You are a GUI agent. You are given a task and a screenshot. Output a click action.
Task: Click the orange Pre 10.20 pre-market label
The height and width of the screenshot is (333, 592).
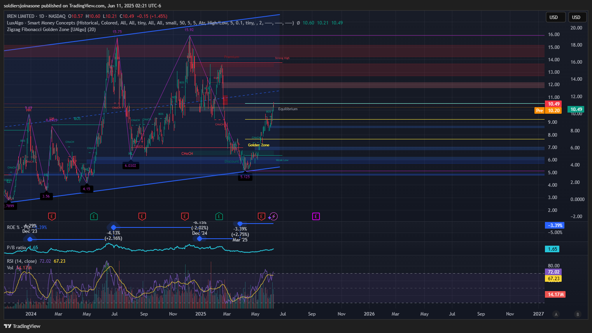pos(548,111)
